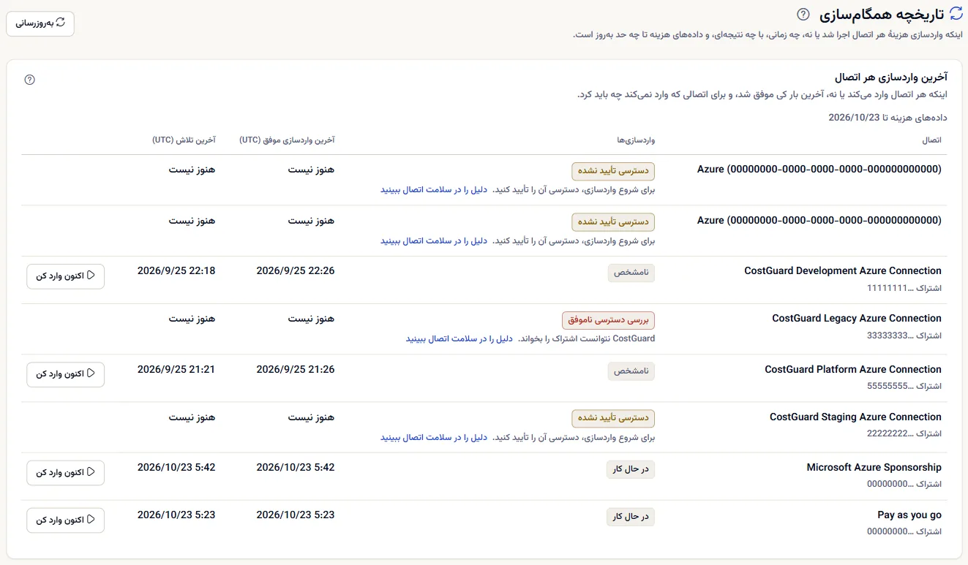Select CostGuard Legacy Azure Connection name
The height and width of the screenshot is (565, 968).
click(x=857, y=319)
